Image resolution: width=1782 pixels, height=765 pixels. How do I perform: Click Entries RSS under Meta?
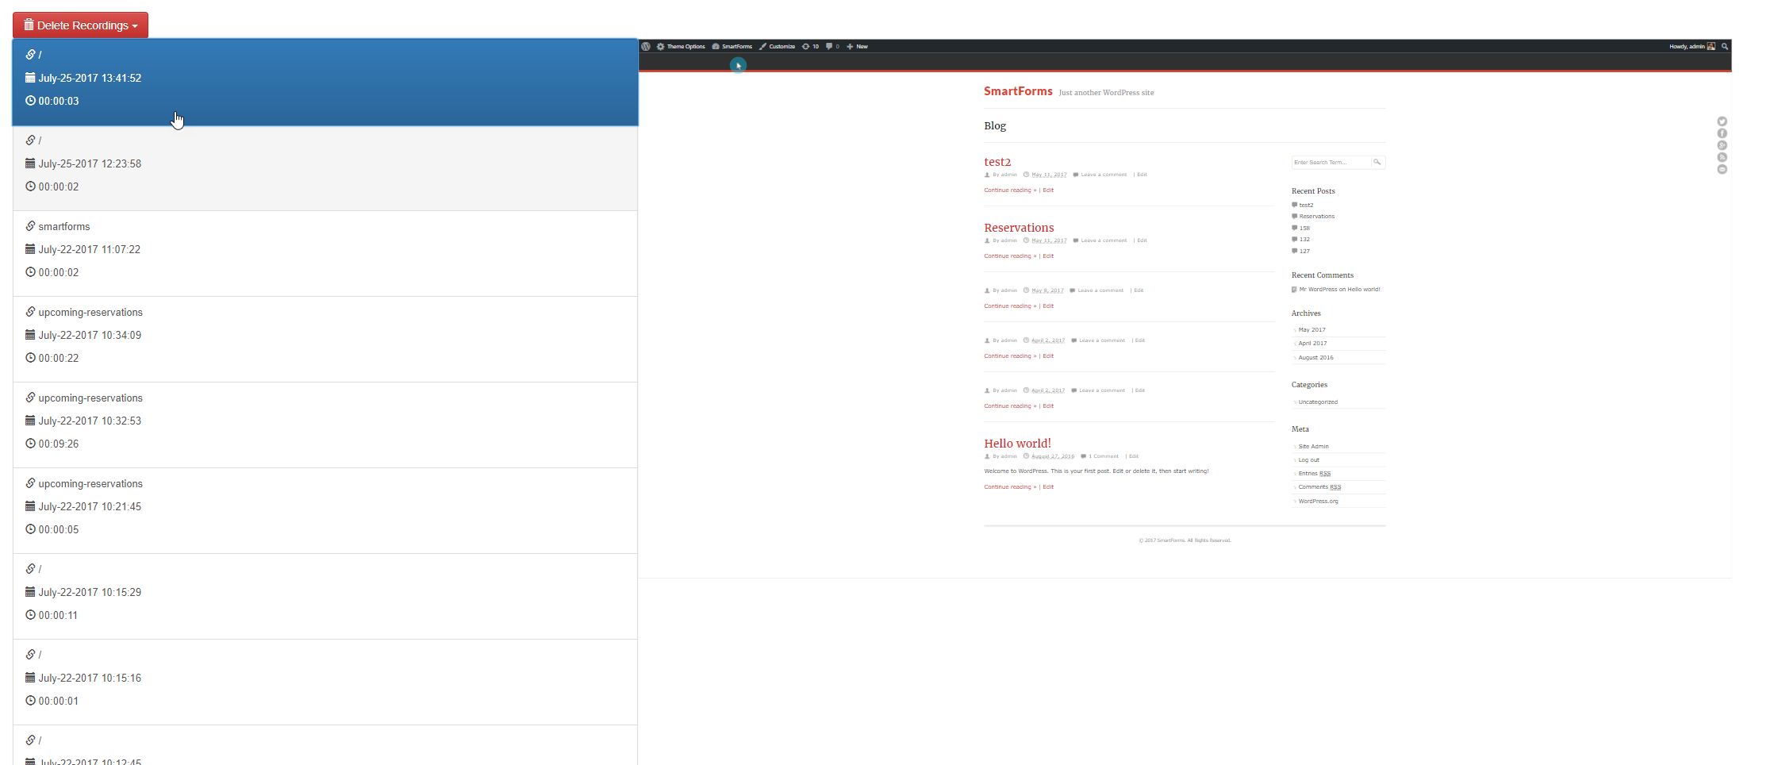coord(1314,474)
